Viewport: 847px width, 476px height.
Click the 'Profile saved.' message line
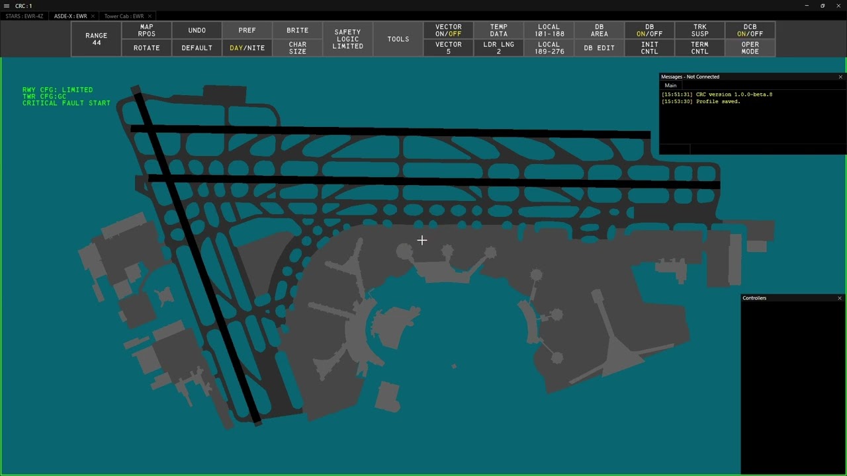pyautogui.click(x=701, y=102)
